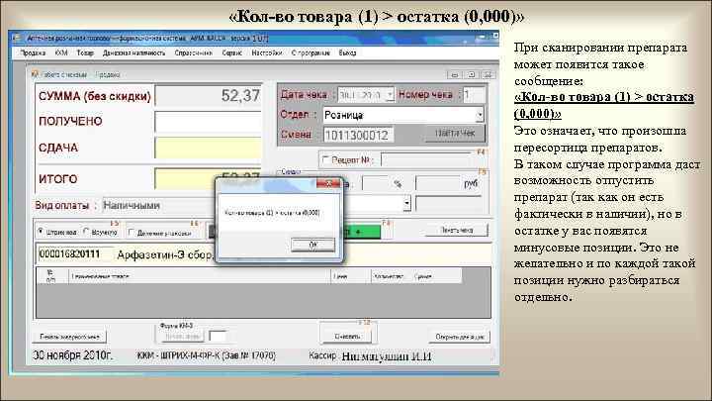
Task: Open the Вид оплаты Наличными dropdown arrow
Action: 406,203
